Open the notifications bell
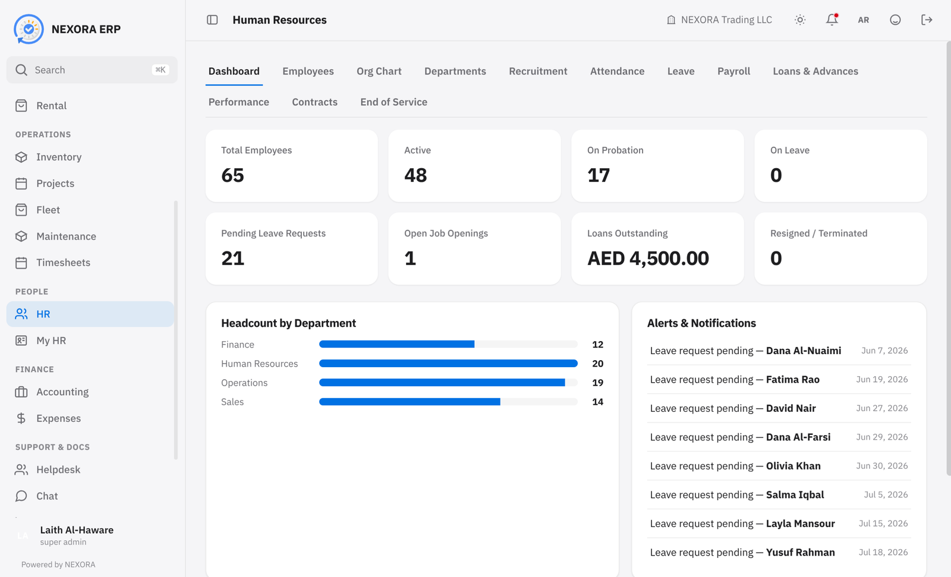The image size is (951, 577). (832, 20)
